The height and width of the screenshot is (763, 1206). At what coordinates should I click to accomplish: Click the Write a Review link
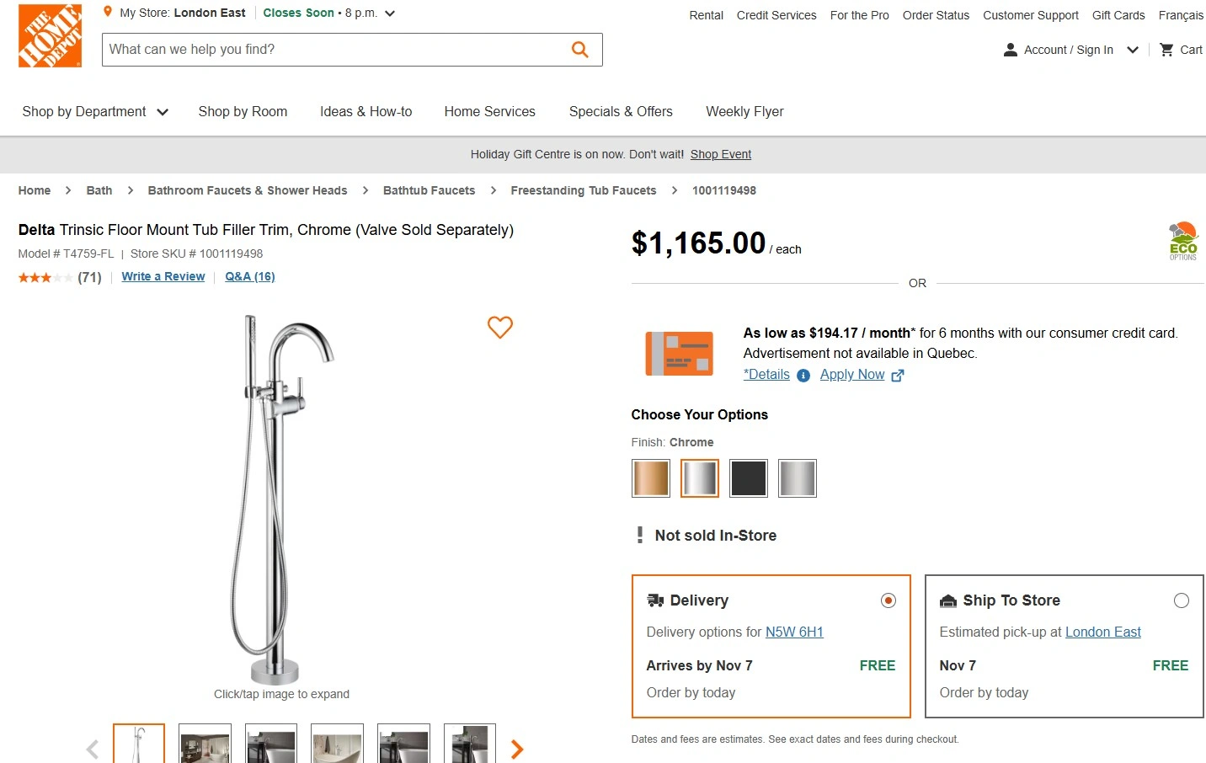click(x=163, y=276)
